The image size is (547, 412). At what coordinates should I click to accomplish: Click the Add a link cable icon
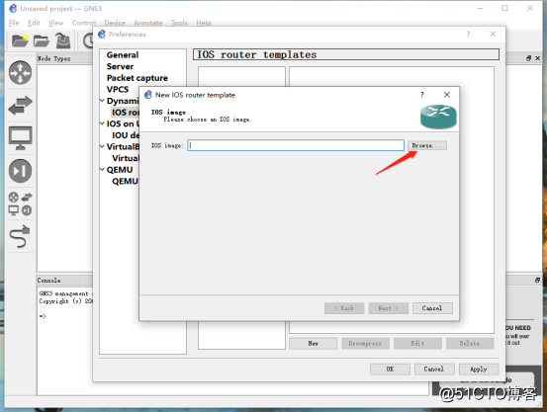(x=20, y=236)
